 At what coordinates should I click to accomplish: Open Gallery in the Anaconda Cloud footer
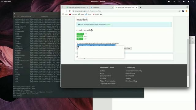[103, 71]
